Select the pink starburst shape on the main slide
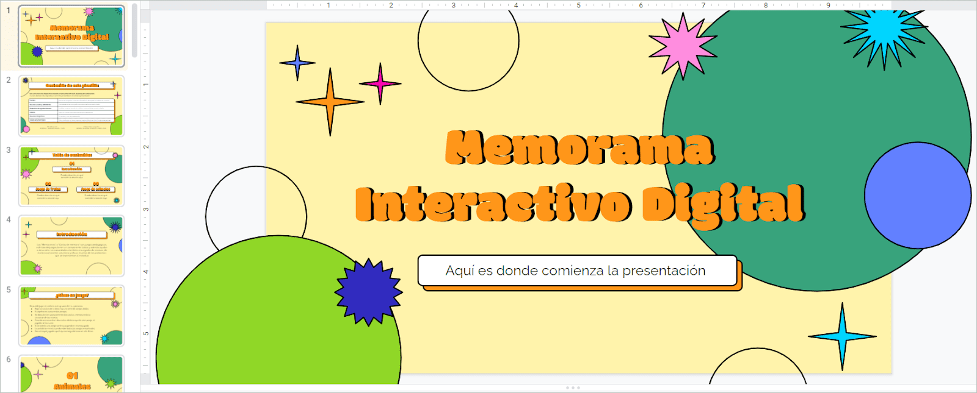Screen dimensions: 977x393 683,46
